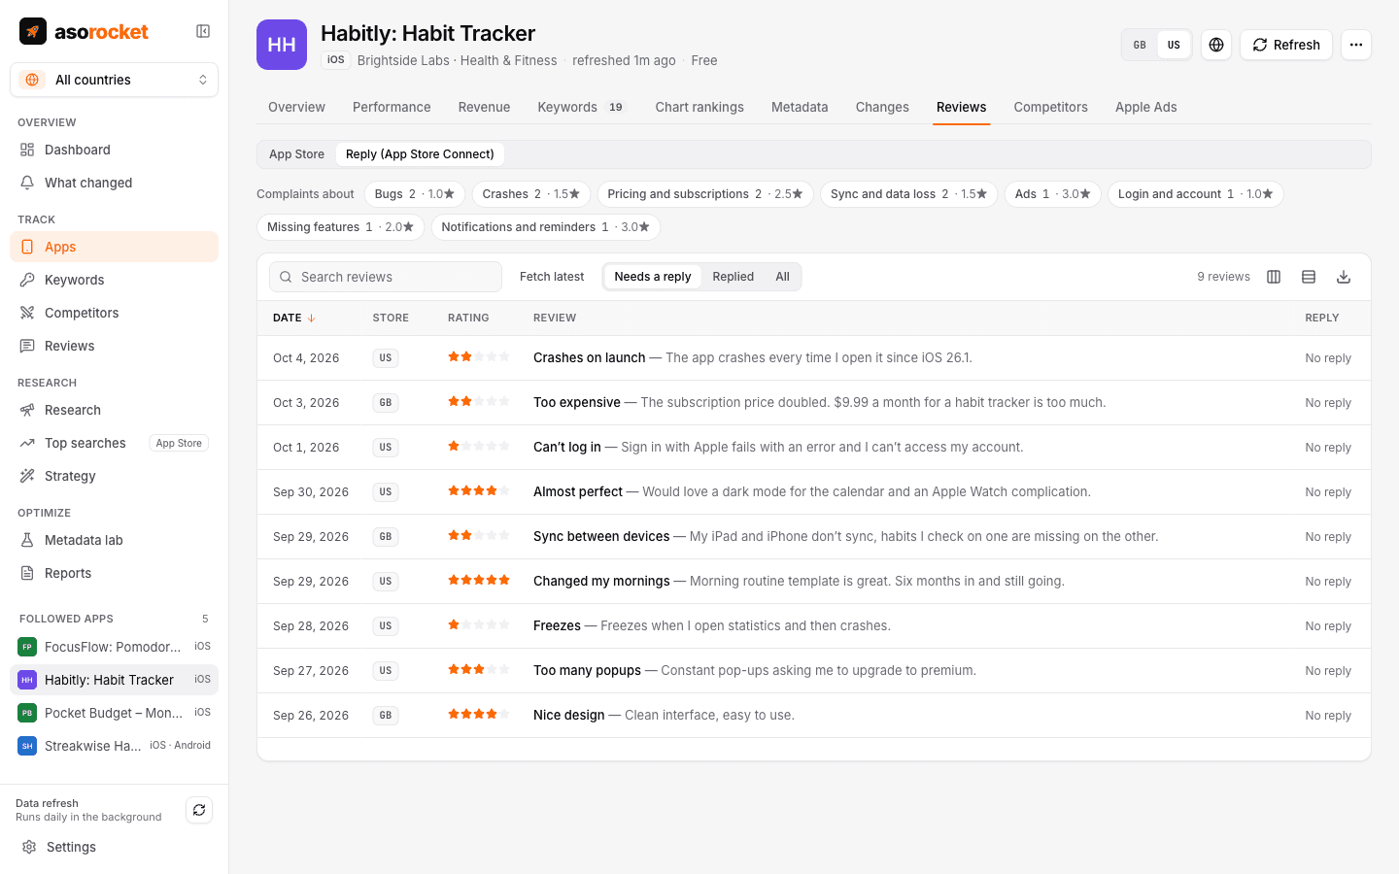Viewport: 1399px width, 874px height.
Task: Open Changes tab
Action: coord(882,107)
